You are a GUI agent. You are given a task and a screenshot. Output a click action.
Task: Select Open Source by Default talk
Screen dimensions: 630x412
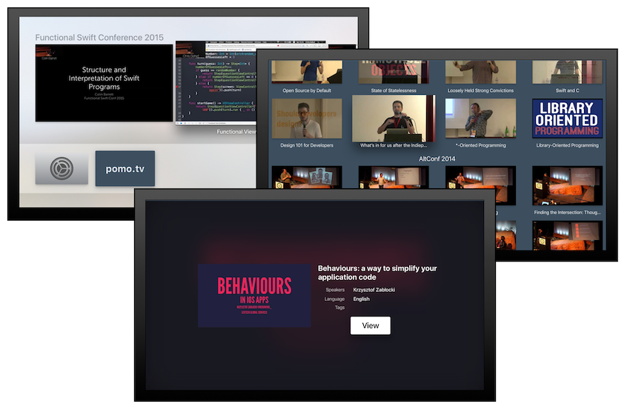307,73
